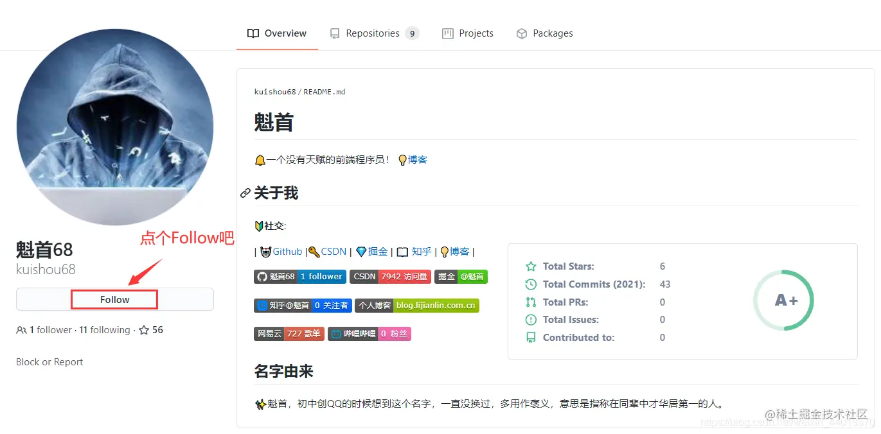This screenshot has width=881, height=434.
Task: Click the chain link icon beside 关于我
Action: coord(245,193)
